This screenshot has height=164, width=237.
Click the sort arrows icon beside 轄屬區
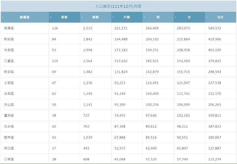point(3,17)
